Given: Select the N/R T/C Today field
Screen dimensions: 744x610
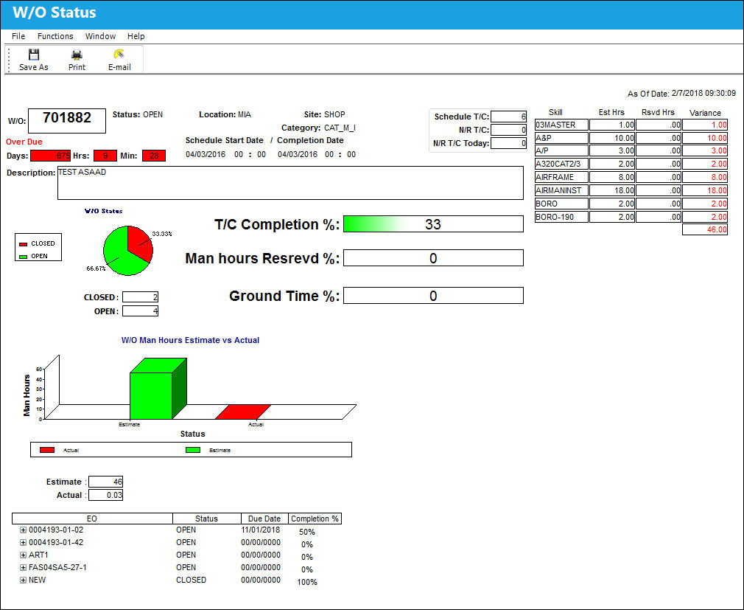Looking at the screenshot, I should (509, 143).
